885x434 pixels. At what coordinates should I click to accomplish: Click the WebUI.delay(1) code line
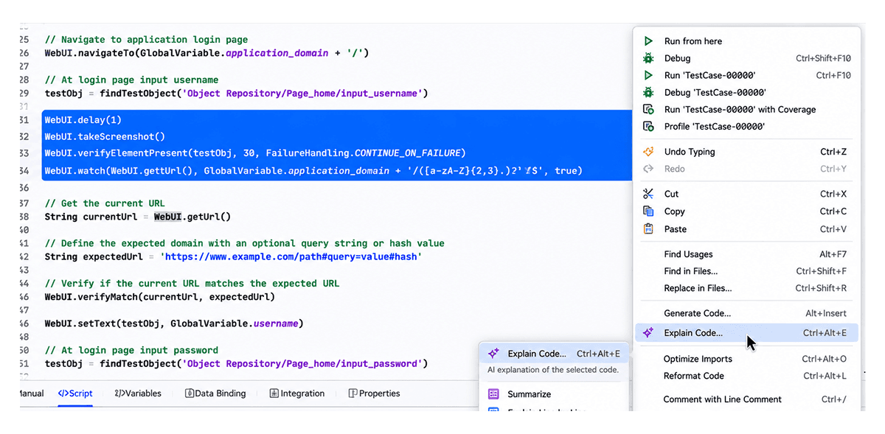pos(83,119)
